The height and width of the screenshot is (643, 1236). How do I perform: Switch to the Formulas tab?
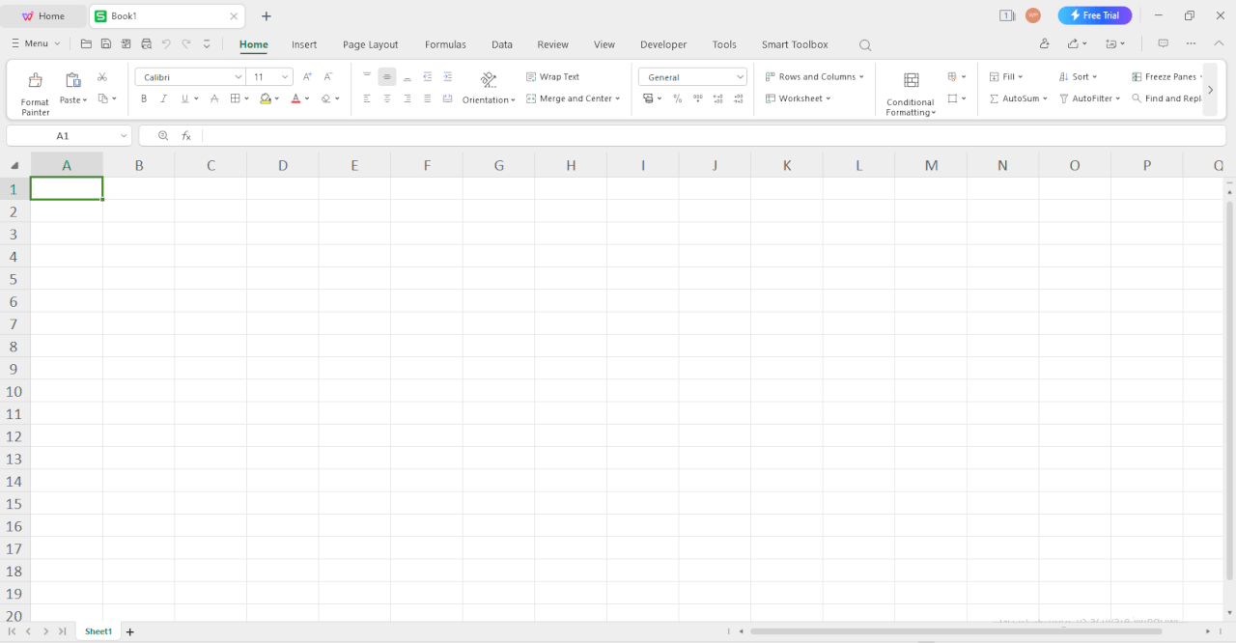click(445, 44)
